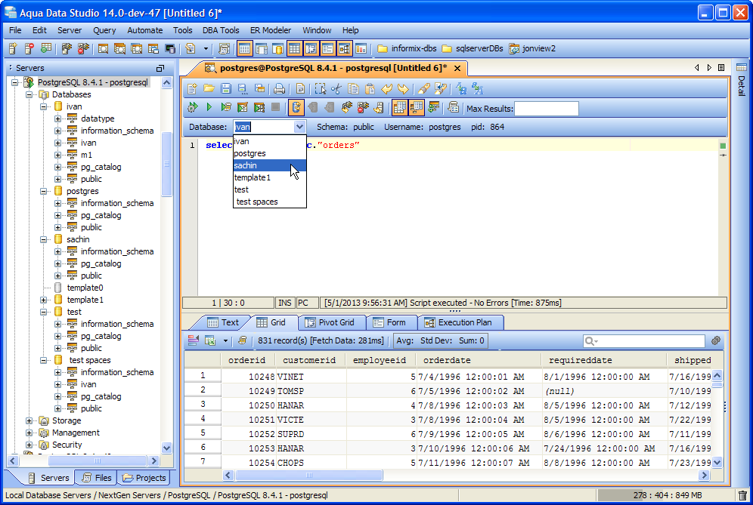Open the Automate menu
The height and width of the screenshot is (505, 753).
coord(144,30)
